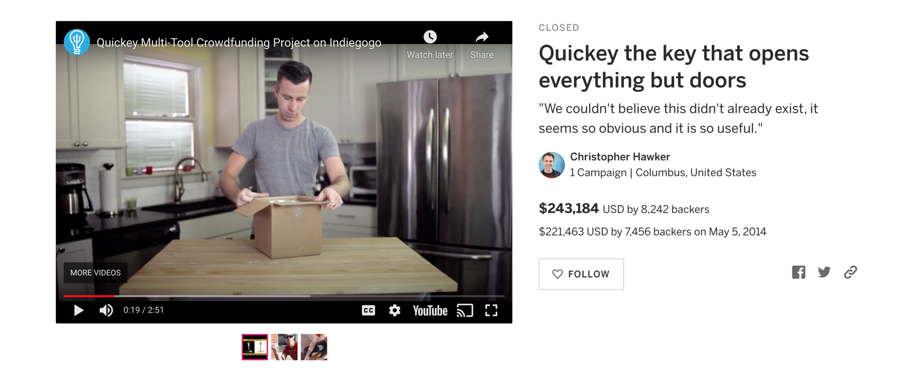This screenshot has height=378, width=915.
Task: Open video on YouTube logo
Action: [x=430, y=311]
